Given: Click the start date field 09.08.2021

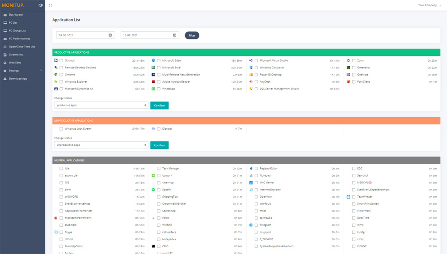Looking at the screenshot, I should tap(85, 35).
